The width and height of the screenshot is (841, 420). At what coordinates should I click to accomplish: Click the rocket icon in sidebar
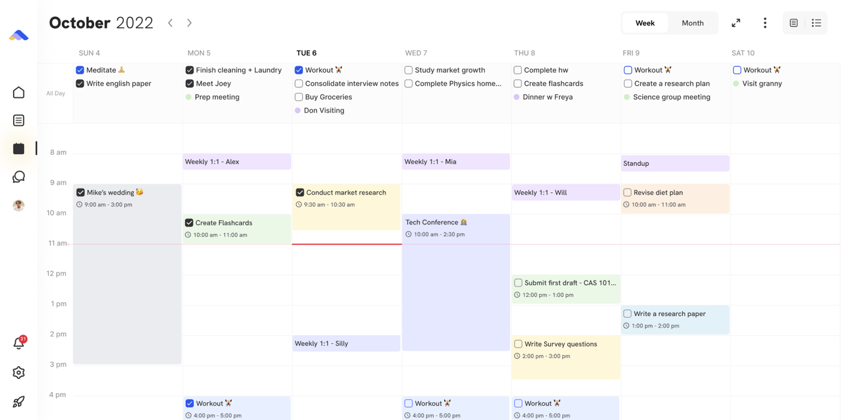(18, 402)
